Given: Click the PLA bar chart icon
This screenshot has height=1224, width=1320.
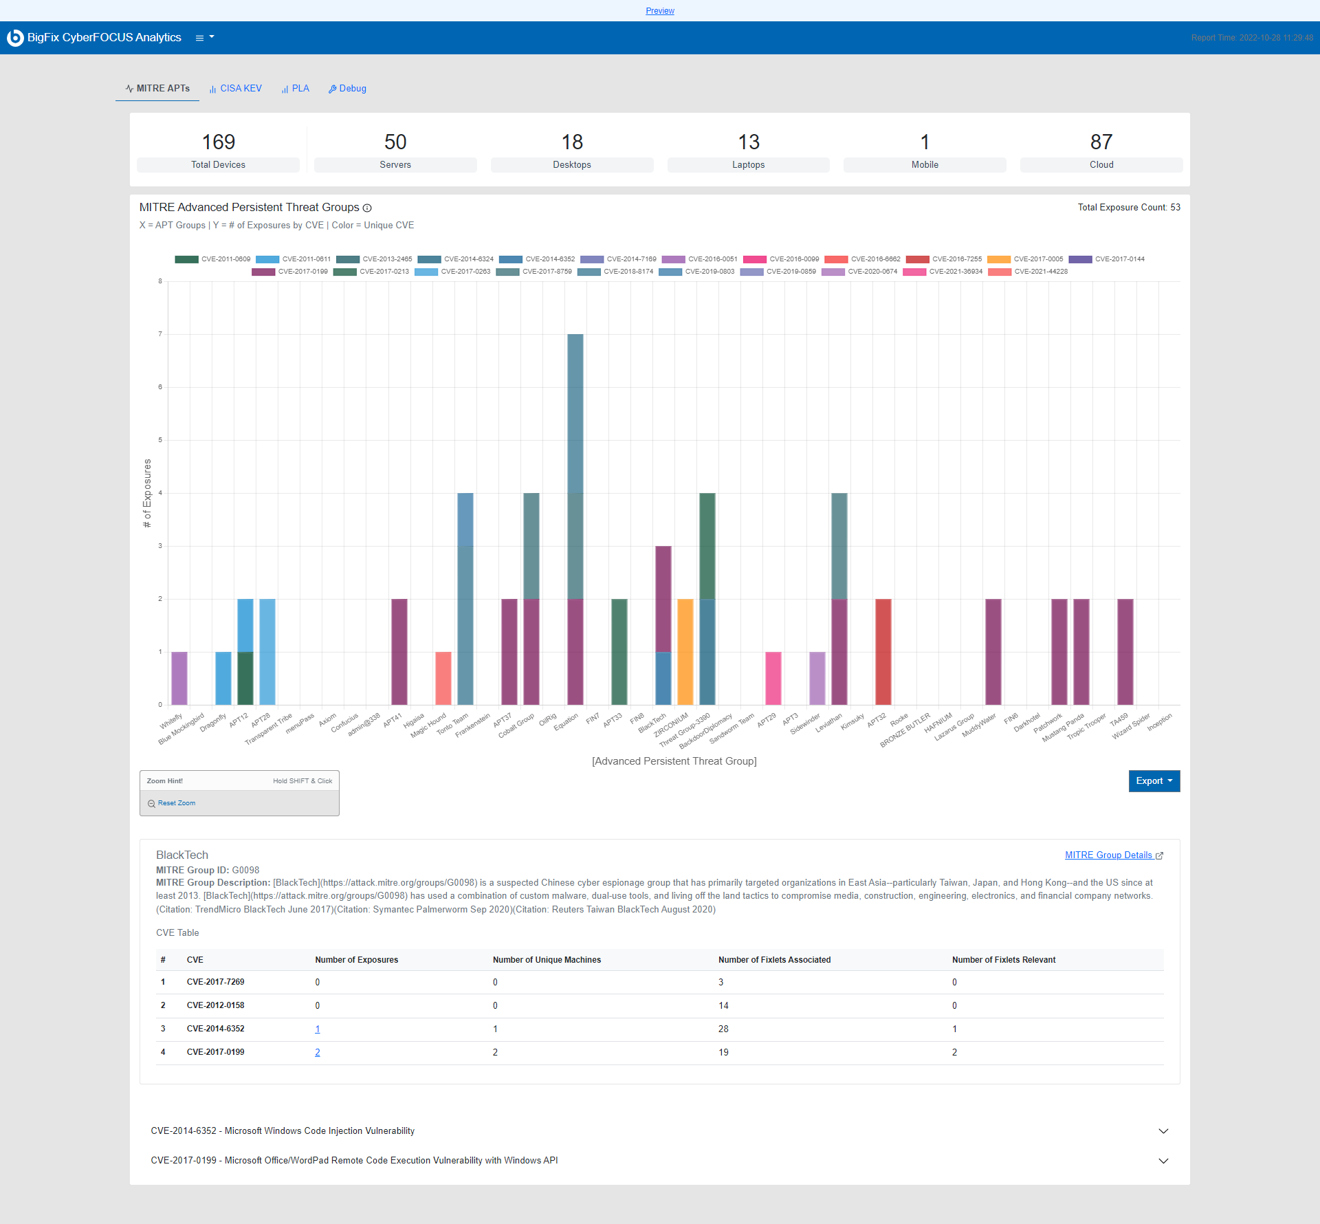Looking at the screenshot, I should [285, 89].
